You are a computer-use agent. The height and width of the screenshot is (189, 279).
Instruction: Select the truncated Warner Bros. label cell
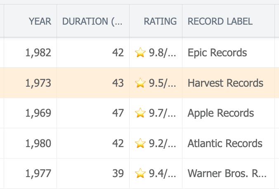pos(228,173)
